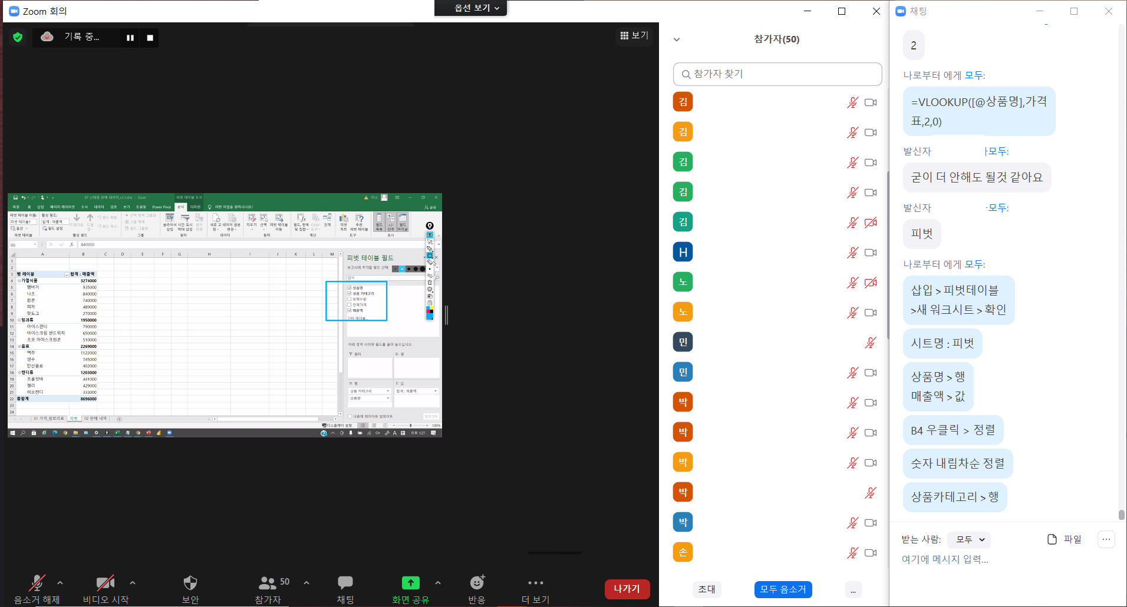Image resolution: width=1127 pixels, height=607 pixels.
Task: Start video with 비디오 시작
Action: 106,589
